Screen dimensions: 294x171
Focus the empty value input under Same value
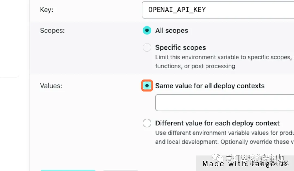point(225,103)
